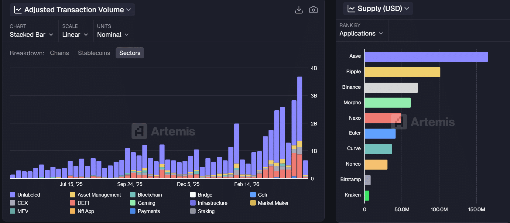Toggle the Gaming legend series
This screenshot has height=223, width=510.
pos(143,203)
